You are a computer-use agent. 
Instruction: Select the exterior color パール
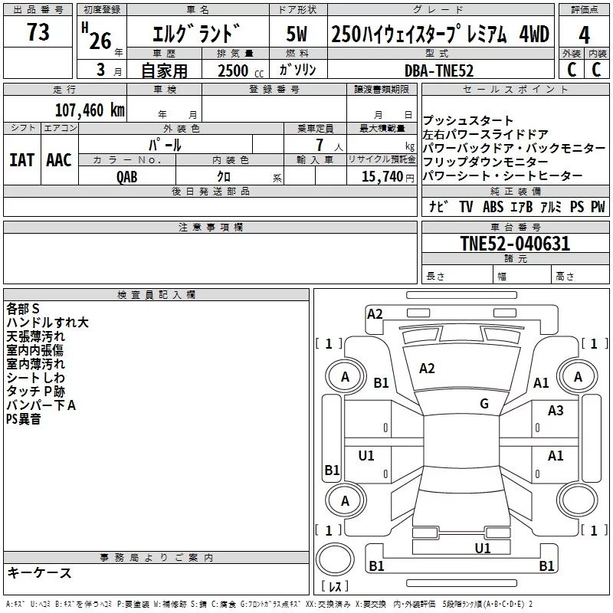[165, 145]
